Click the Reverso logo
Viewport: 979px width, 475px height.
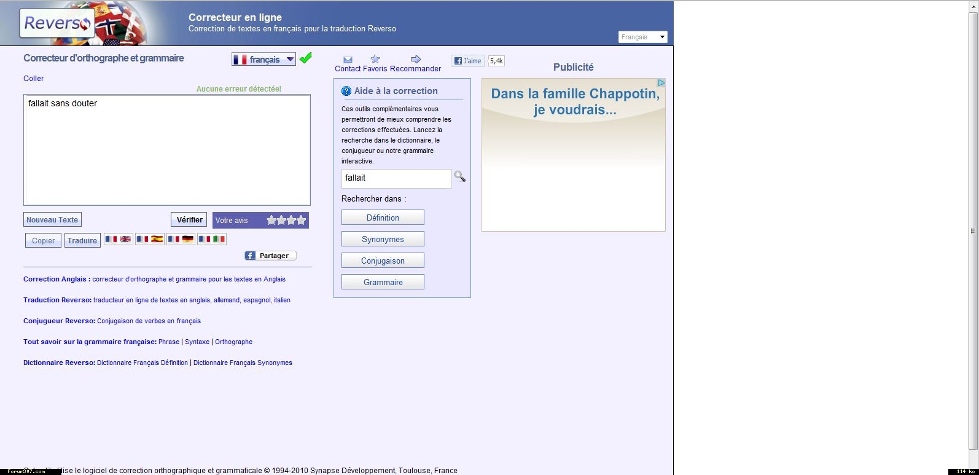pos(57,23)
